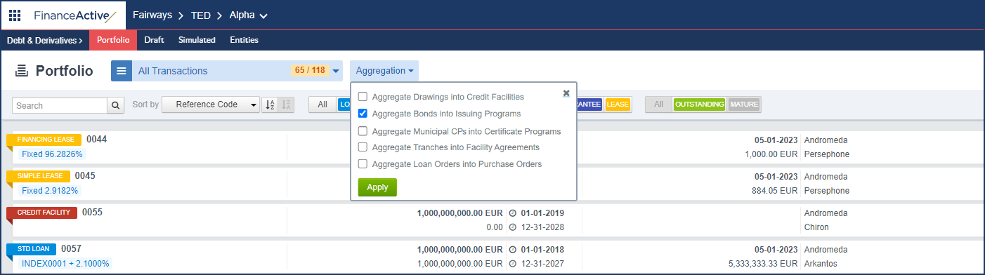The image size is (985, 275).
Task: Click the green Apply button
Action: tap(377, 187)
